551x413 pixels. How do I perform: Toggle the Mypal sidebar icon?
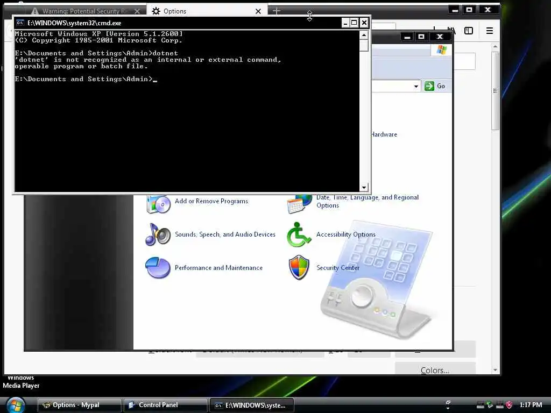469,31
